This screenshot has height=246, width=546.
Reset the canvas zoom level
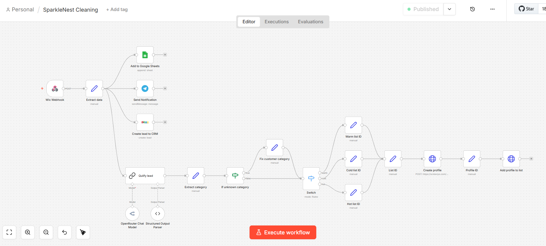64,232
